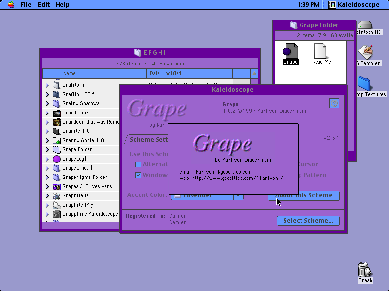Expand the Grand Tour f folder
389x291 pixels.
pos(47,113)
